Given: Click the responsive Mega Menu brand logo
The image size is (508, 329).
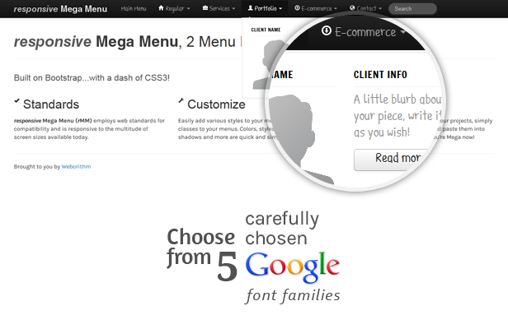Looking at the screenshot, I should (60, 9).
